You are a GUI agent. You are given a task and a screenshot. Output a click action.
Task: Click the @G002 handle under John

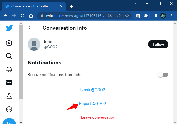(50, 47)
